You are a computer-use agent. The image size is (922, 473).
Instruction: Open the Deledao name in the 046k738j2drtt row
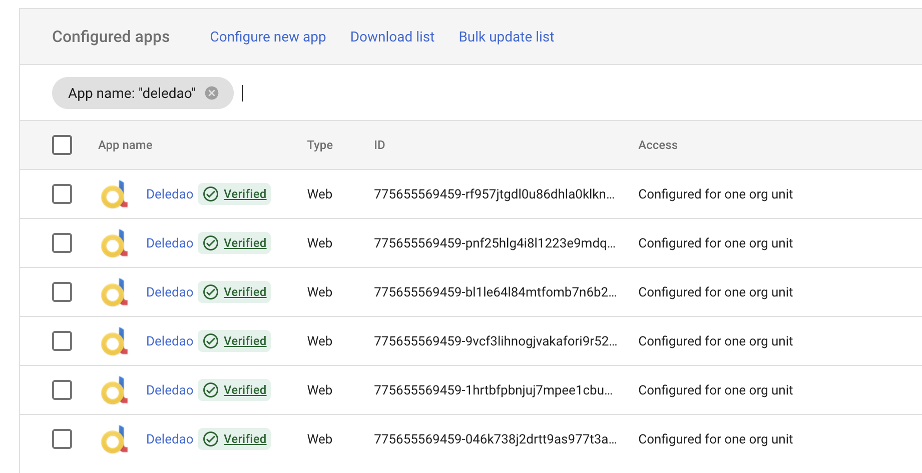[170, 439]
